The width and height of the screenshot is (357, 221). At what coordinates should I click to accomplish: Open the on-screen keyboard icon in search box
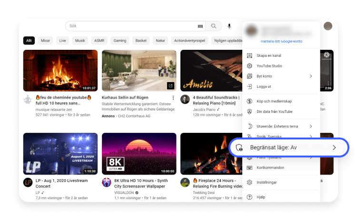click(200, 26)
